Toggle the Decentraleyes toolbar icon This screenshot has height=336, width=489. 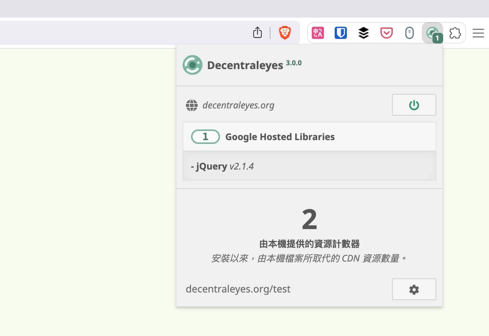432,33
